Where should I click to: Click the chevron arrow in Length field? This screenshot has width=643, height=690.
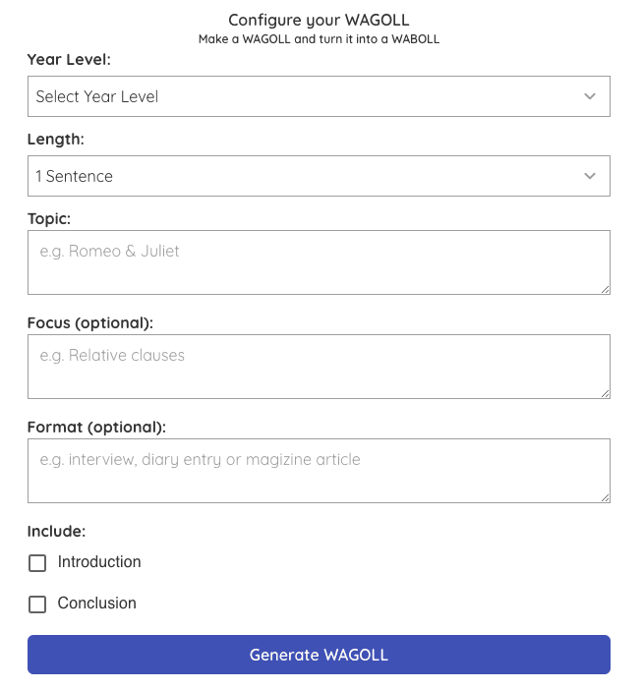pyautogui.click(x=590, y=176)
